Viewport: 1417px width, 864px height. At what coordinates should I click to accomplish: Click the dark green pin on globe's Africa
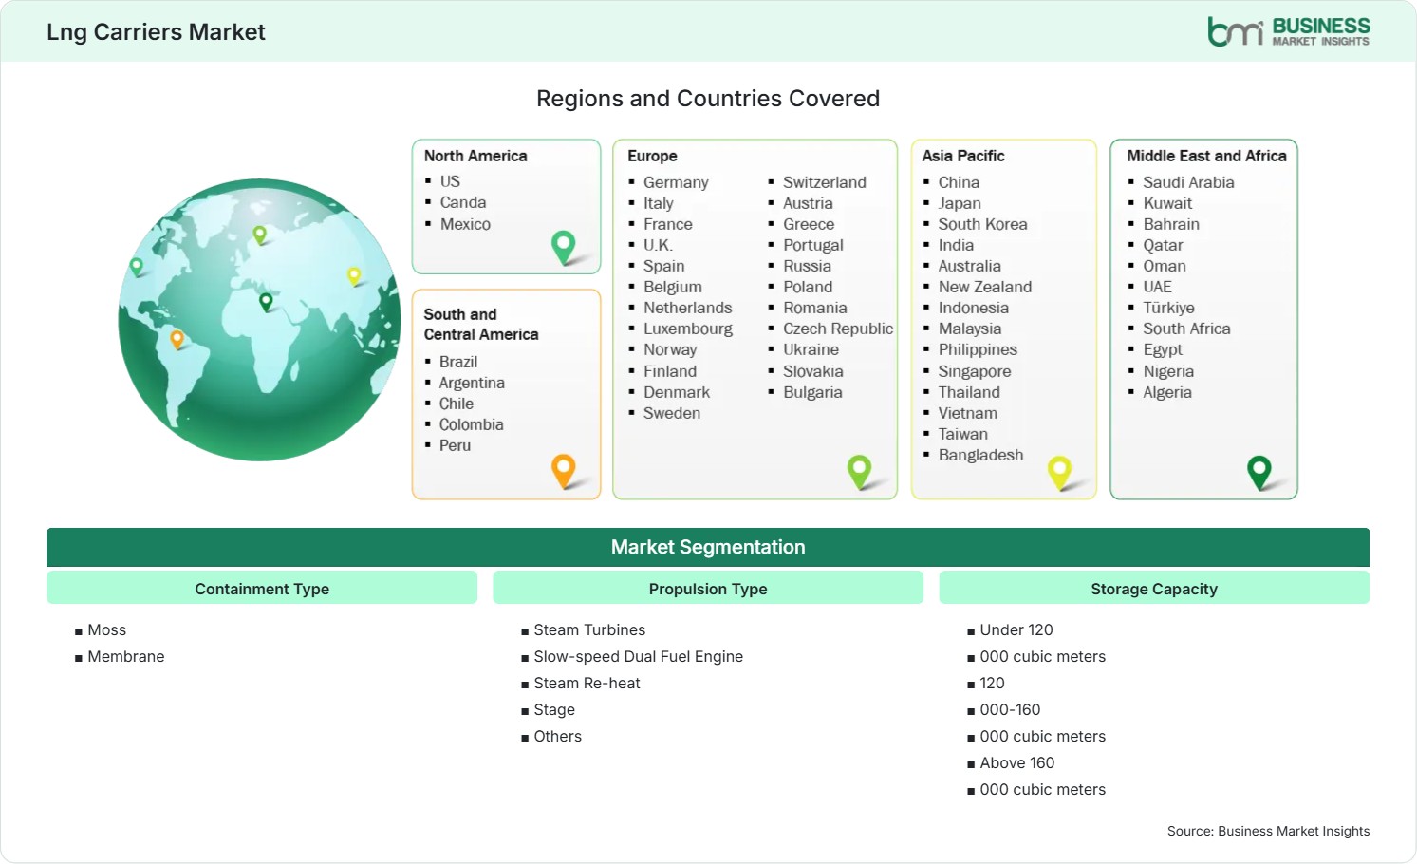coord(266,302)
